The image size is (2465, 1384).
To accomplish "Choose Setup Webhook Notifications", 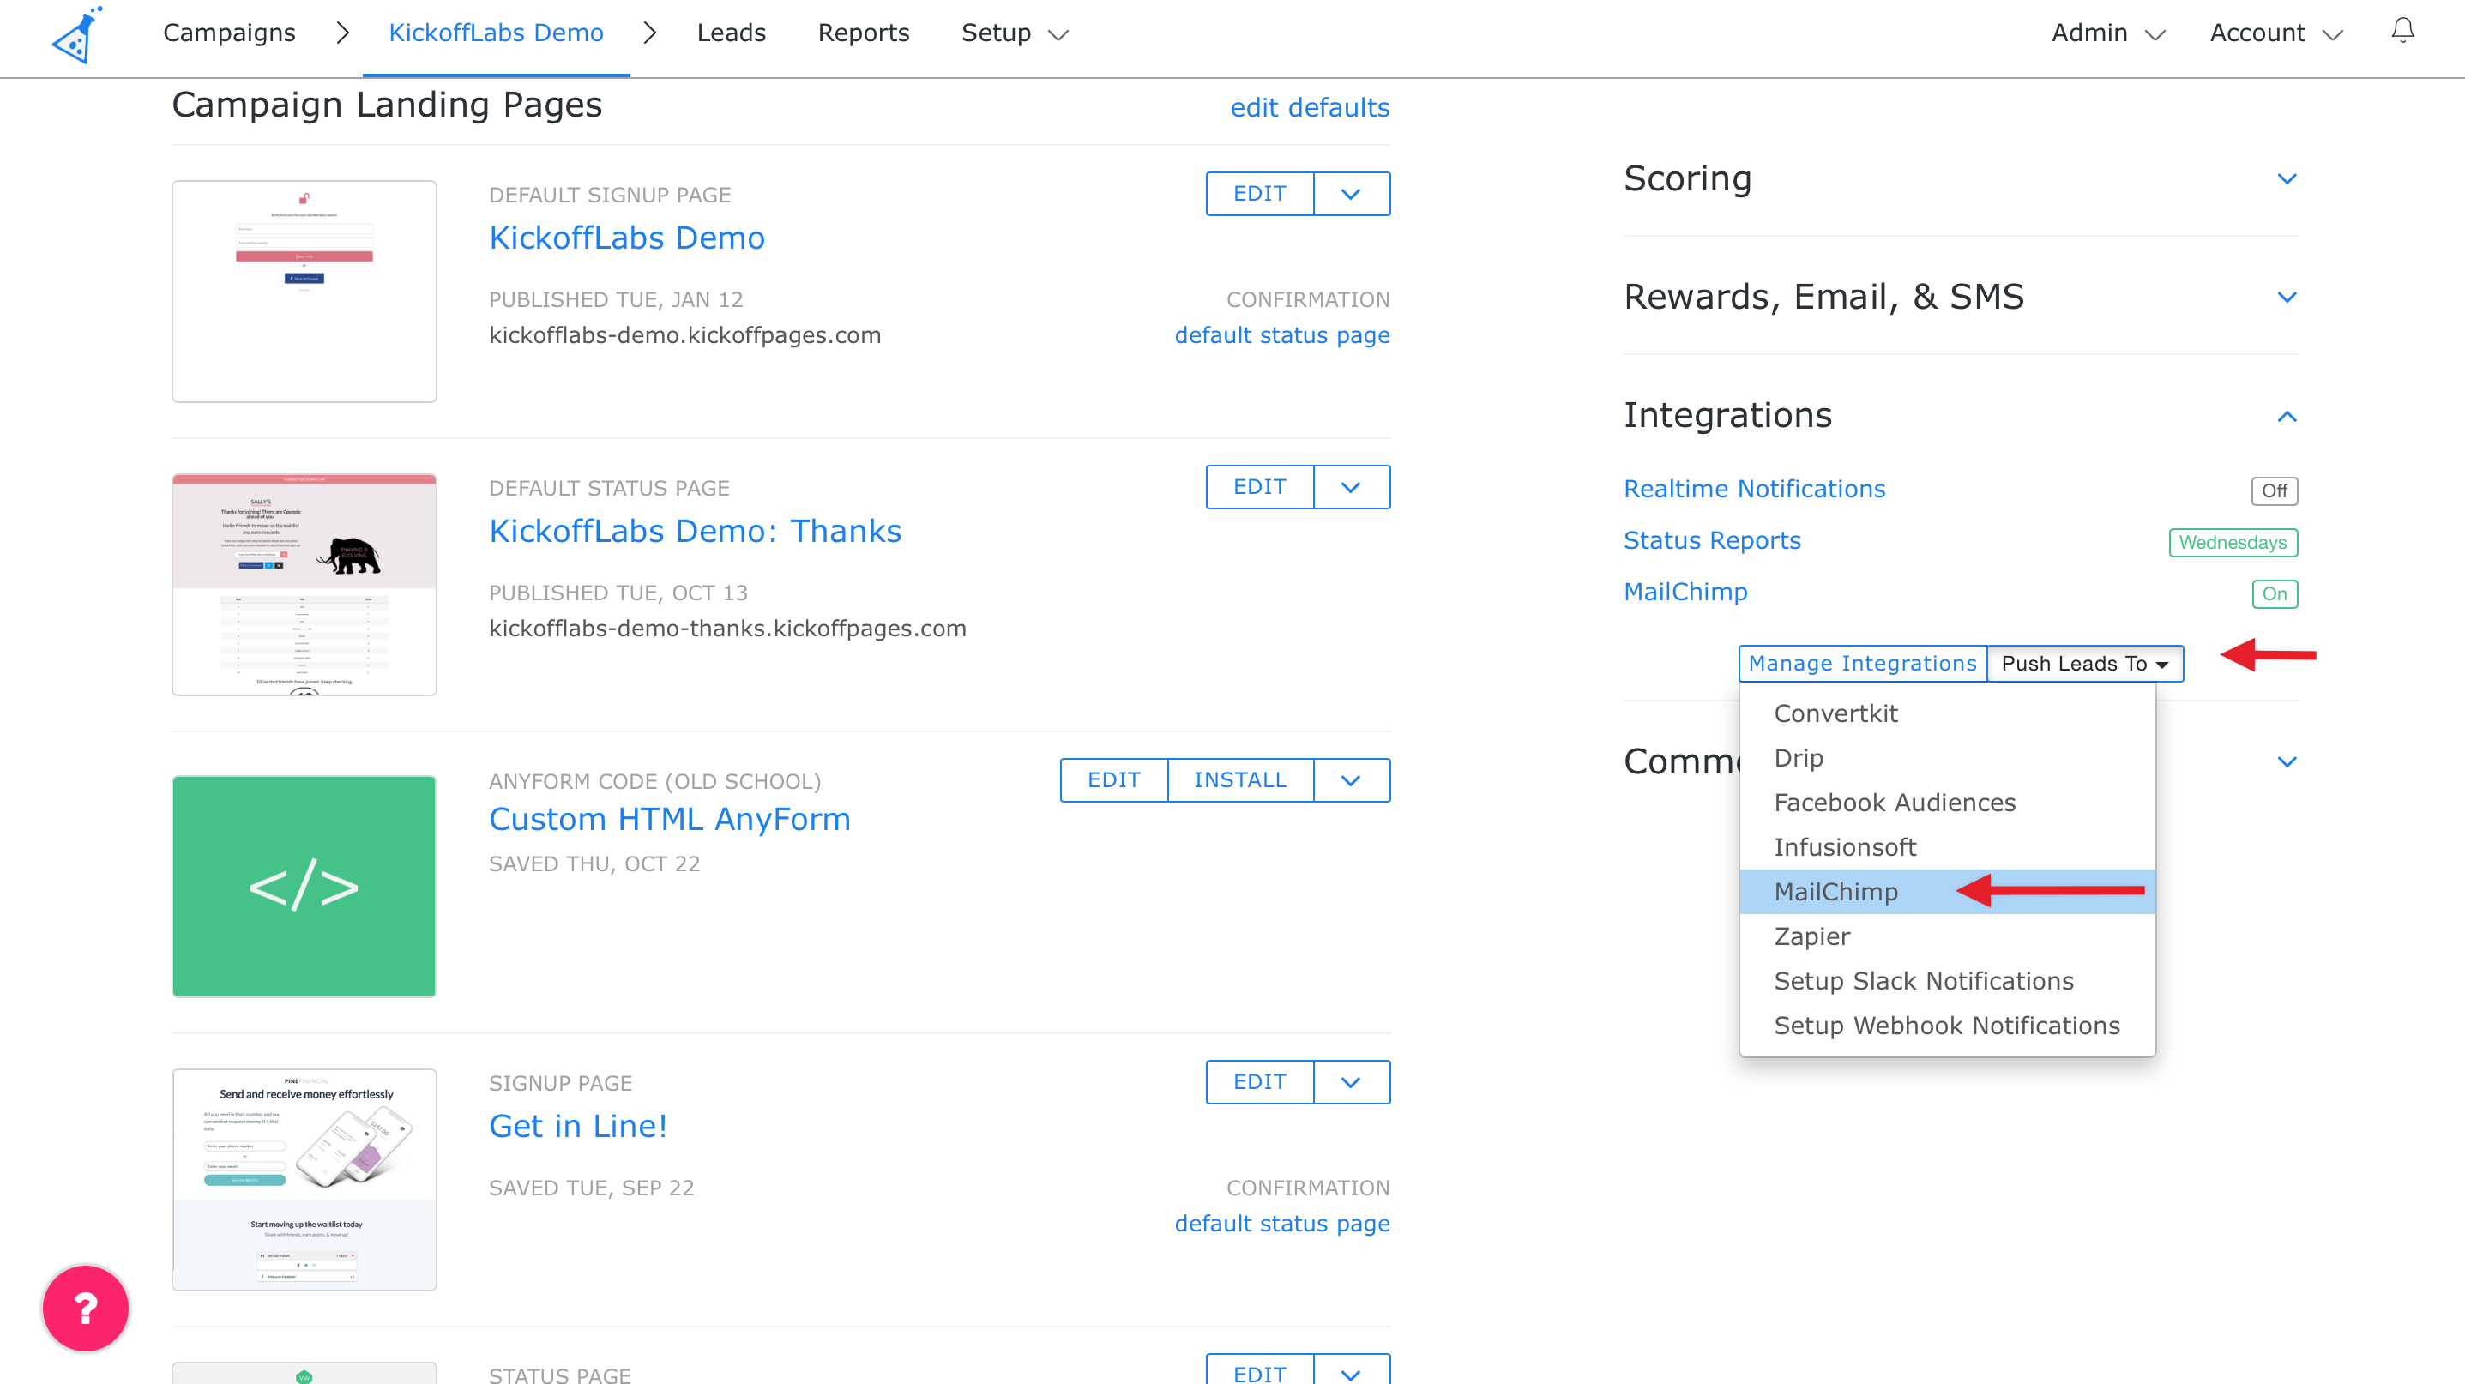I will [1947, 1026].
